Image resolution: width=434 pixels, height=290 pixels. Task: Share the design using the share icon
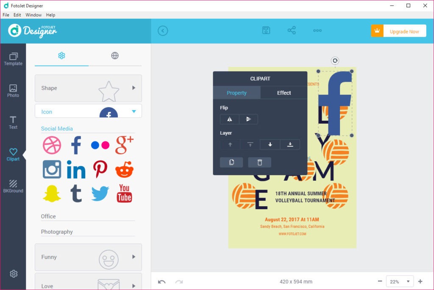(292, 30)
